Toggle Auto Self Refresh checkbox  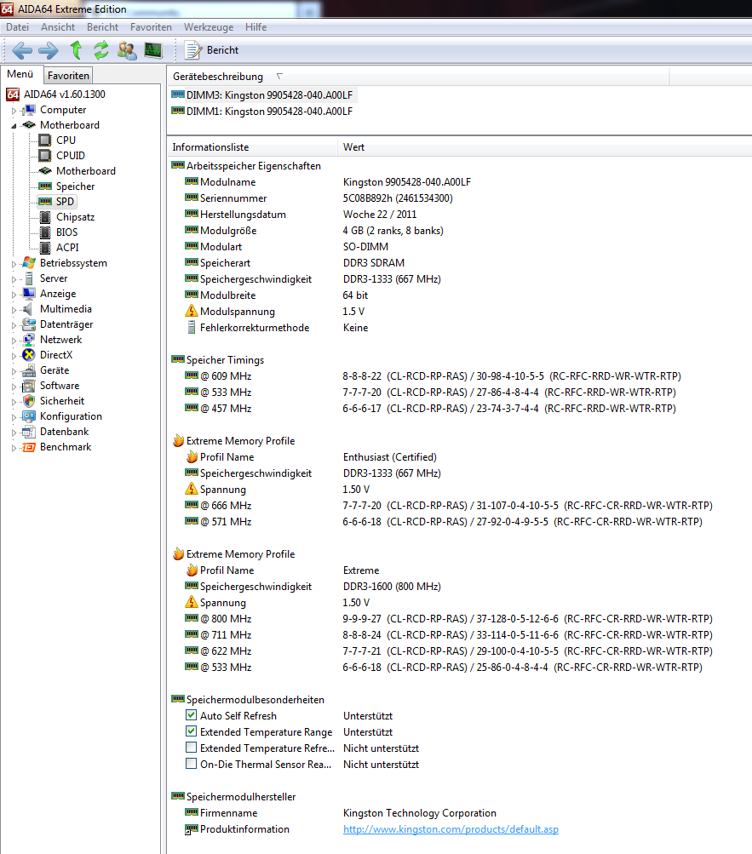point(192,716)
